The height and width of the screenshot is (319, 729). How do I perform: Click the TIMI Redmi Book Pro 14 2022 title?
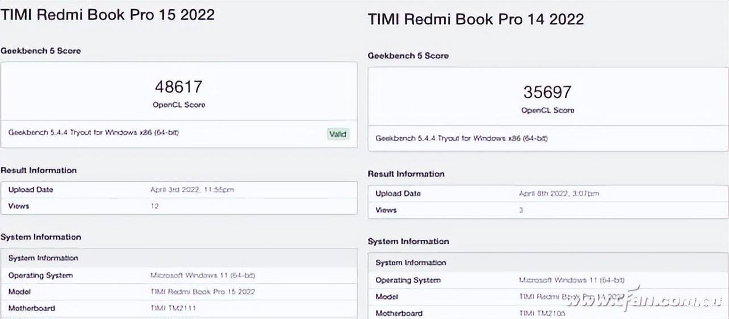(x=476, y=19)
